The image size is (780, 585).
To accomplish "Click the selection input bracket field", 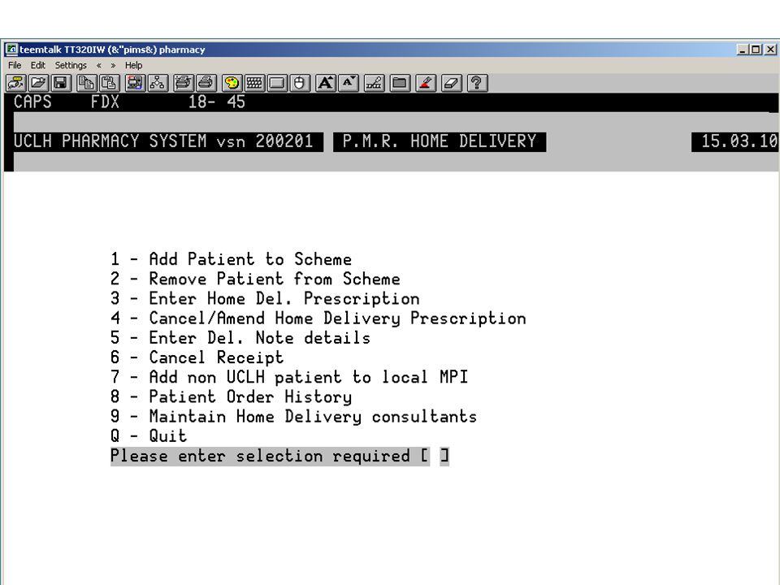I will (435, 456).
